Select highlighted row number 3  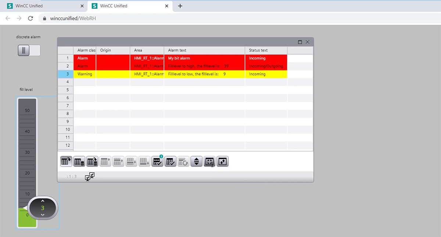(65, 74)
